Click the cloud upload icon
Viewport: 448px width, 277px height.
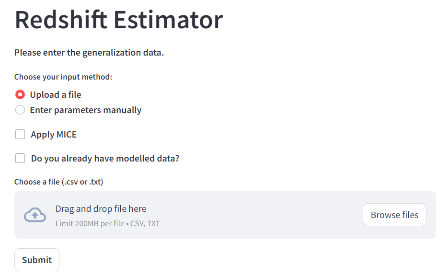pyautogui.click(x=35, y=215)
